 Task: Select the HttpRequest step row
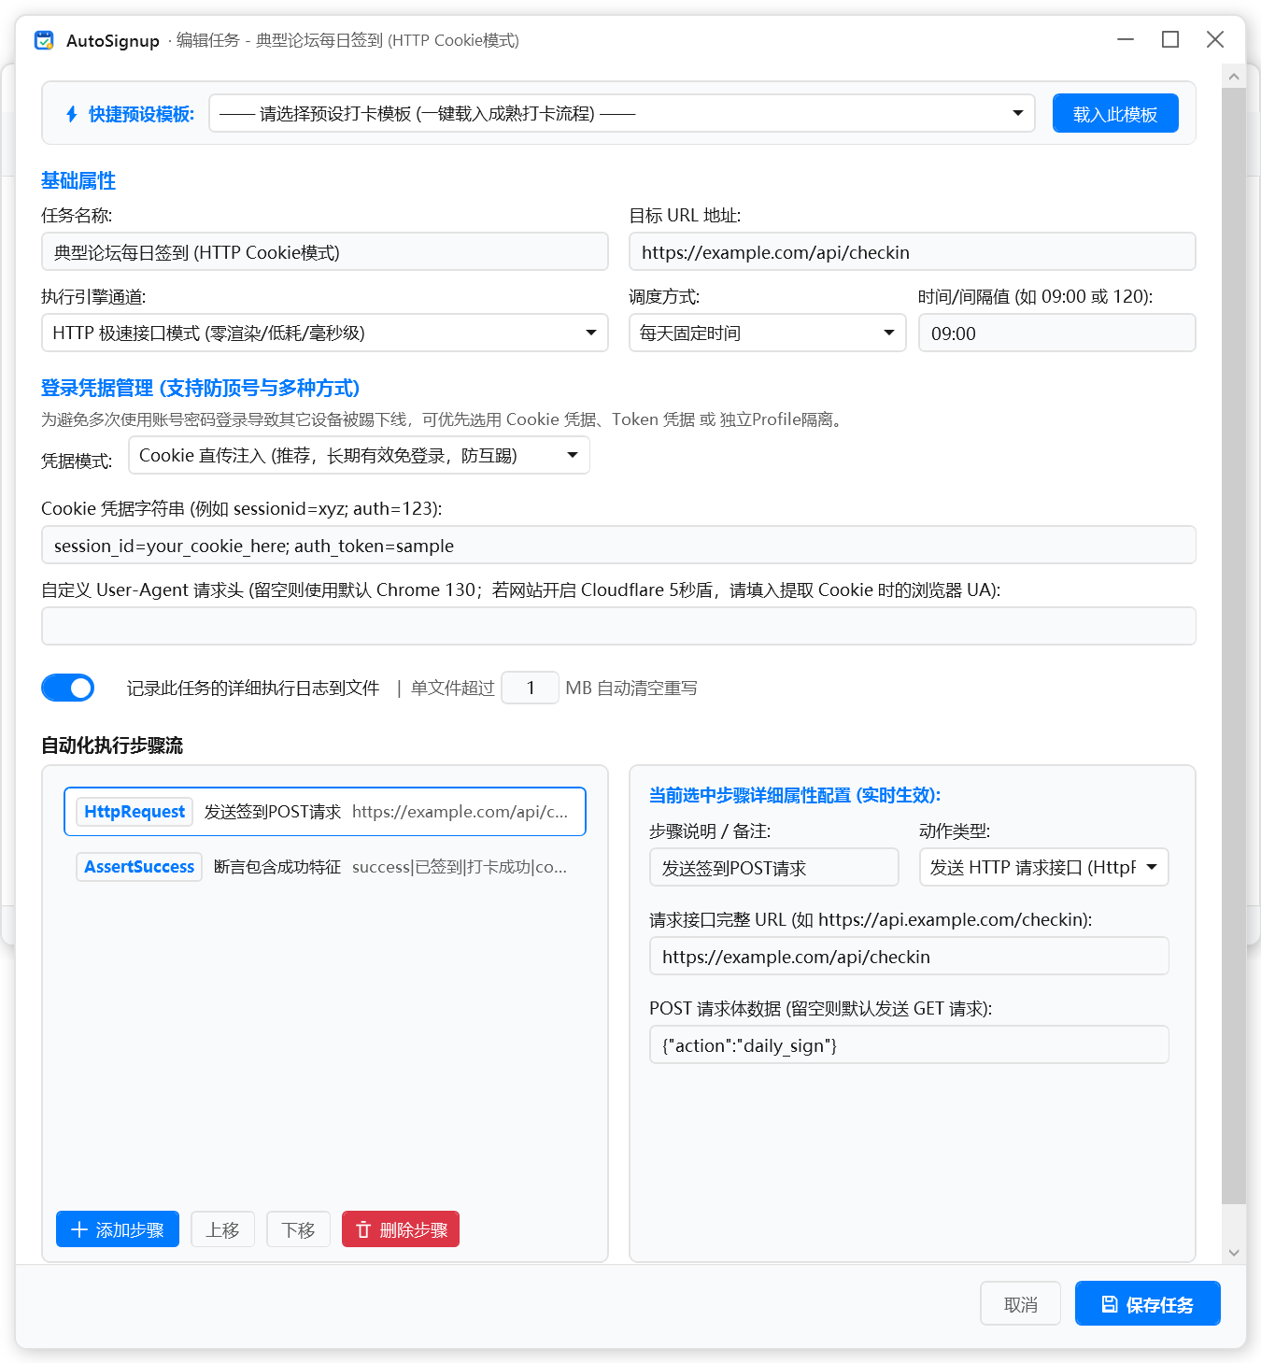click(325, 812)
